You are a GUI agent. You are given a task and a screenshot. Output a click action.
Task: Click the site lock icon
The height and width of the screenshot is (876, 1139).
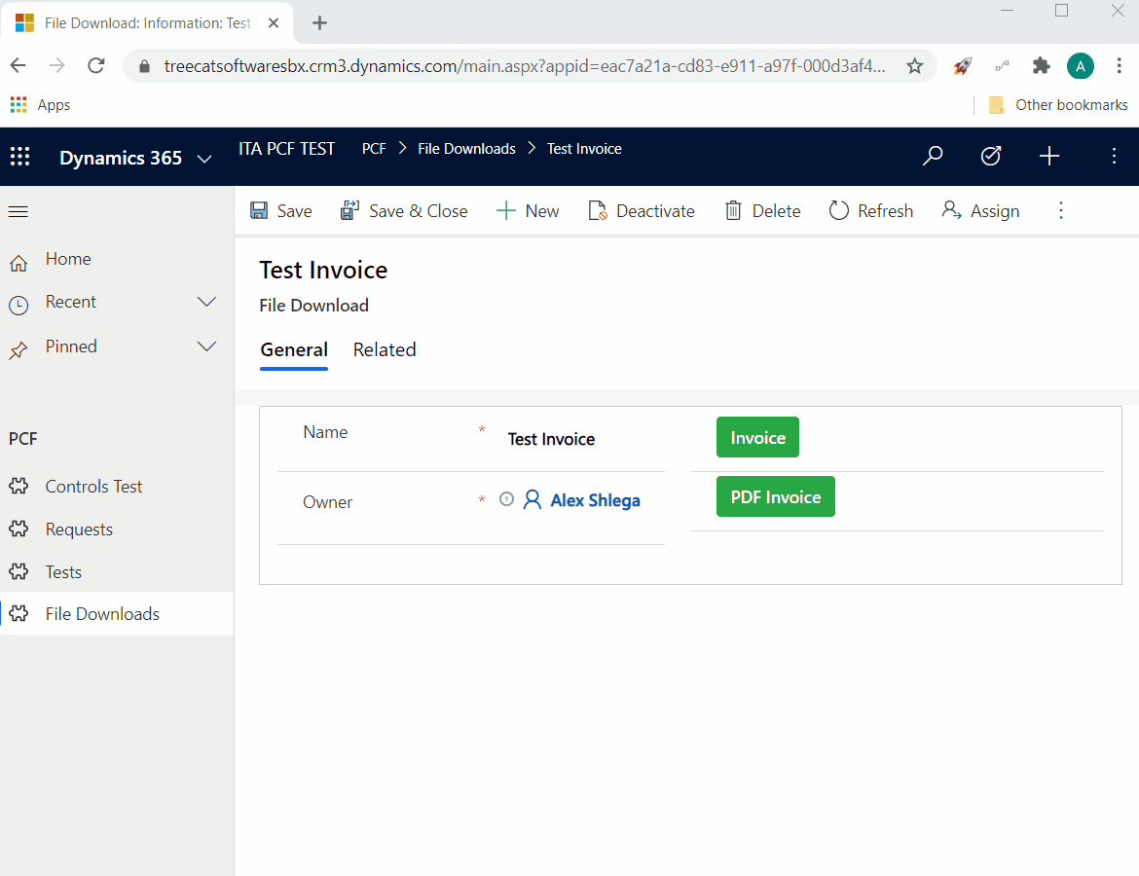pyautogui.click(x=144, y=66)
